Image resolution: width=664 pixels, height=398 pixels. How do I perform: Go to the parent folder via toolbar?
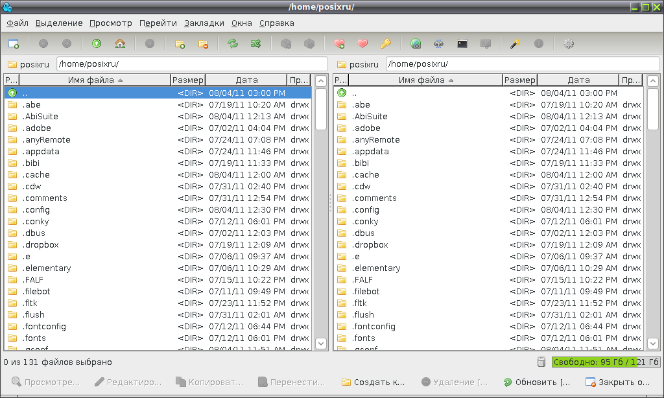[97, 43]
